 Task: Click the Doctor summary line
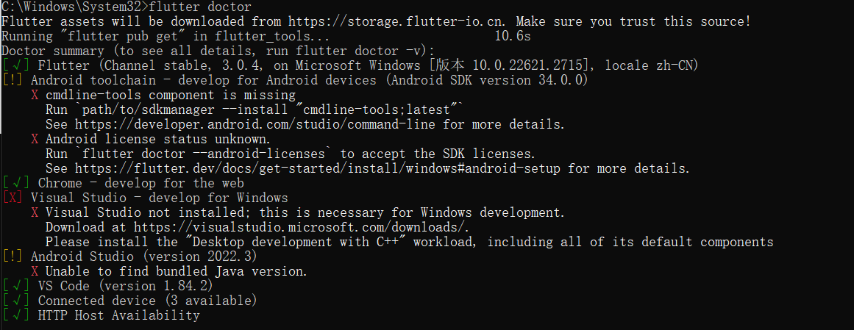point(218,51)
